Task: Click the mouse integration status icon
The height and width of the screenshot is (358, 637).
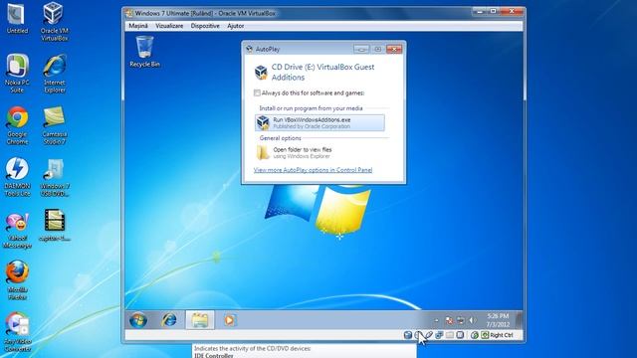Action: coord(475,335)
